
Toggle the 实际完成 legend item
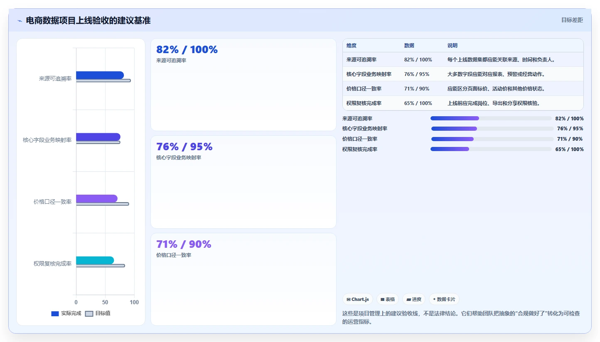66,313
